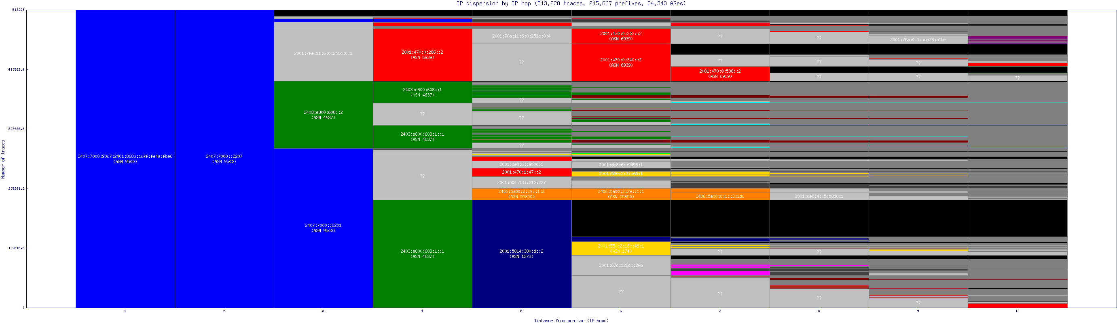1117x323 pixels.
Task: Click x-axis hop label 9
Action: 918,311
